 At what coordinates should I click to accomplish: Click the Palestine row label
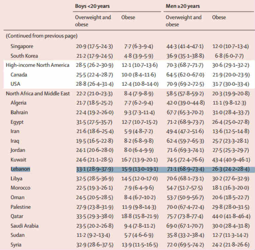pos(21,207)
